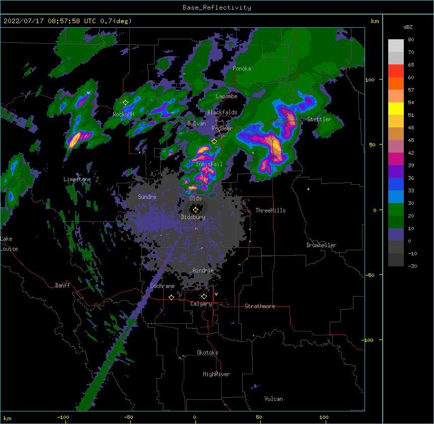434x424 pixels.
Task: Click the Vulcan town label
Action: point(273,399)
